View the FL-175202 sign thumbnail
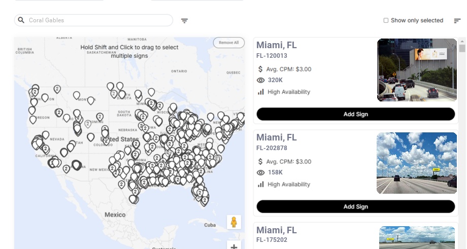This screenshot has width=467, height=249. pyautogui.click(x=417, y=238)
